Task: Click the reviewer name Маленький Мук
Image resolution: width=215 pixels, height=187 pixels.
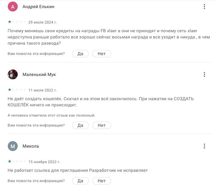Action: click(39, 74)
